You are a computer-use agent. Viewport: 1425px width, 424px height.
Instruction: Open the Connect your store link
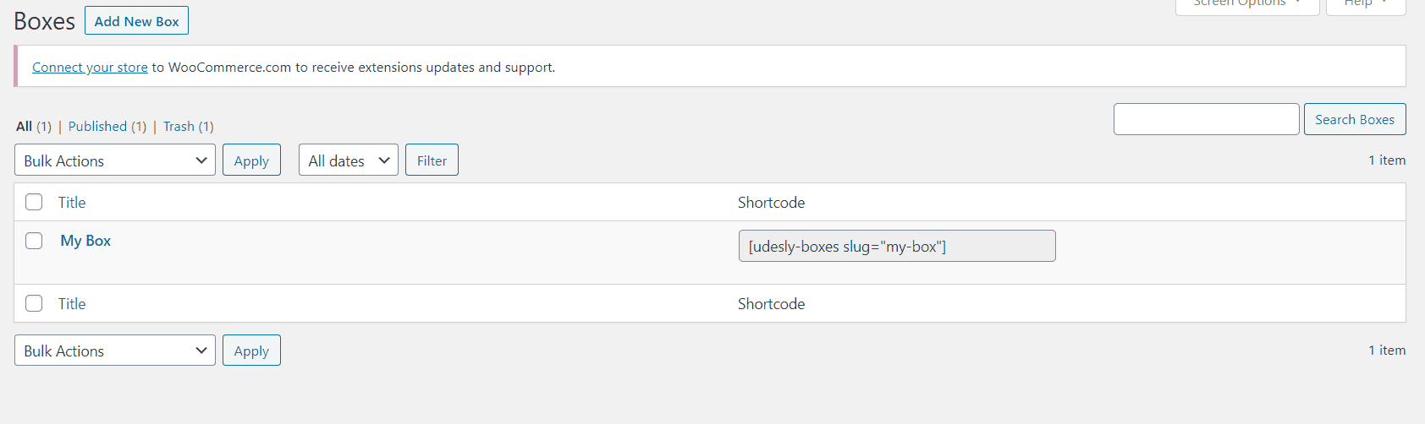click(x=90, y=68)
